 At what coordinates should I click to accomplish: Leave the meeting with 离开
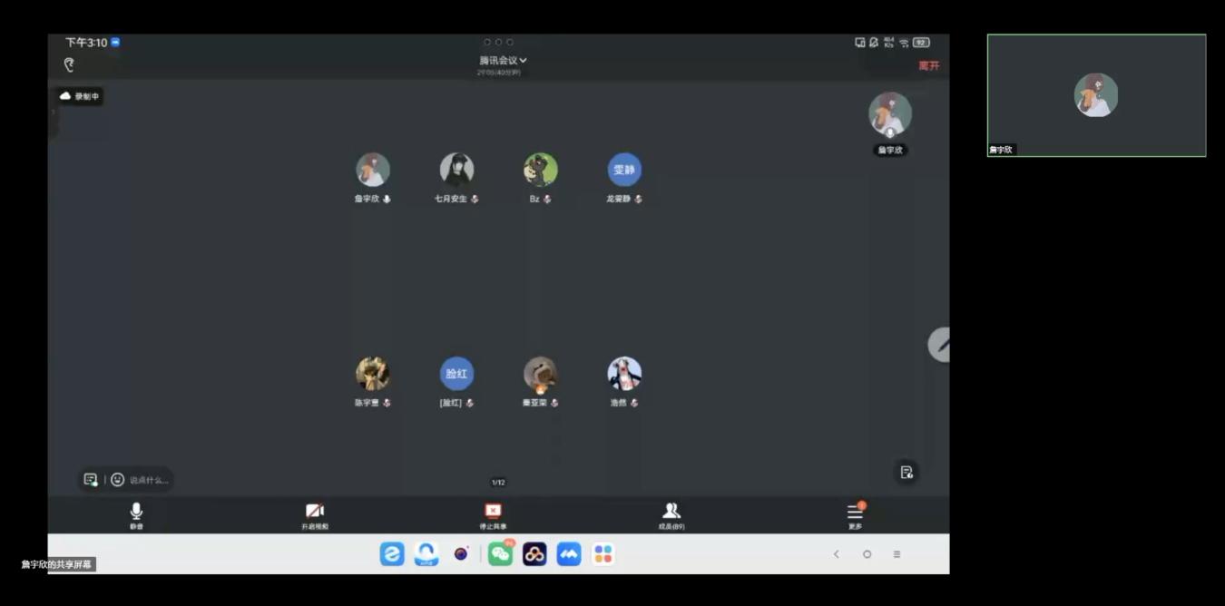click(928, 65)
